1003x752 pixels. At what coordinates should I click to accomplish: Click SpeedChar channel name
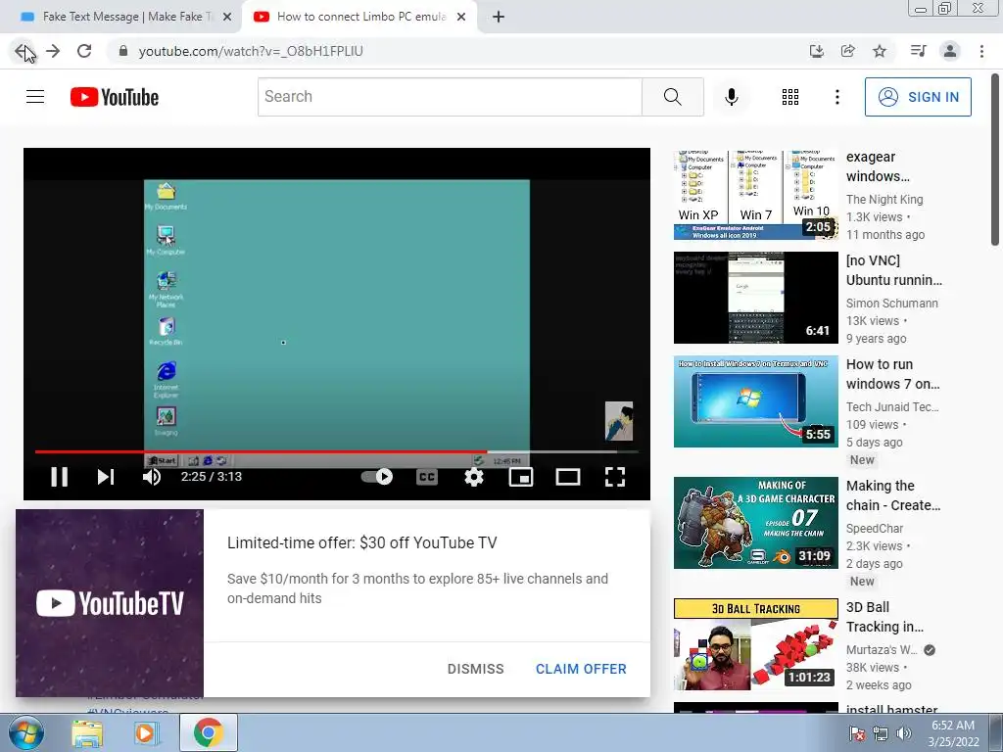(875, 528)
